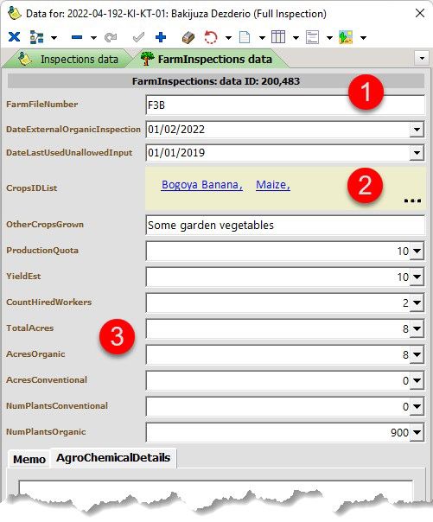
Task: Click the table grid view icon
Action: pos(278,37)
